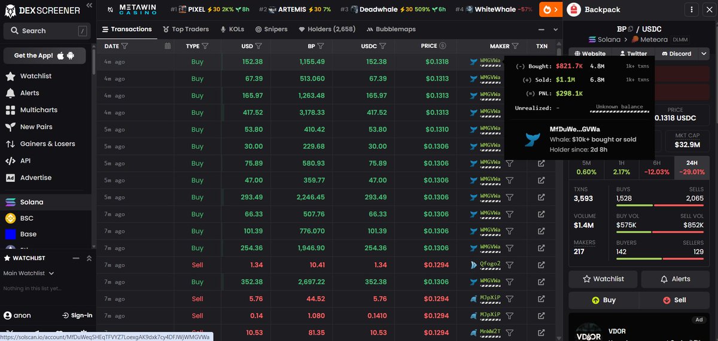Filter by Qfogo2 maker funnel icon
Image resolution: width=718 pixels, height=341 pixels.
[x=510, y=264]
